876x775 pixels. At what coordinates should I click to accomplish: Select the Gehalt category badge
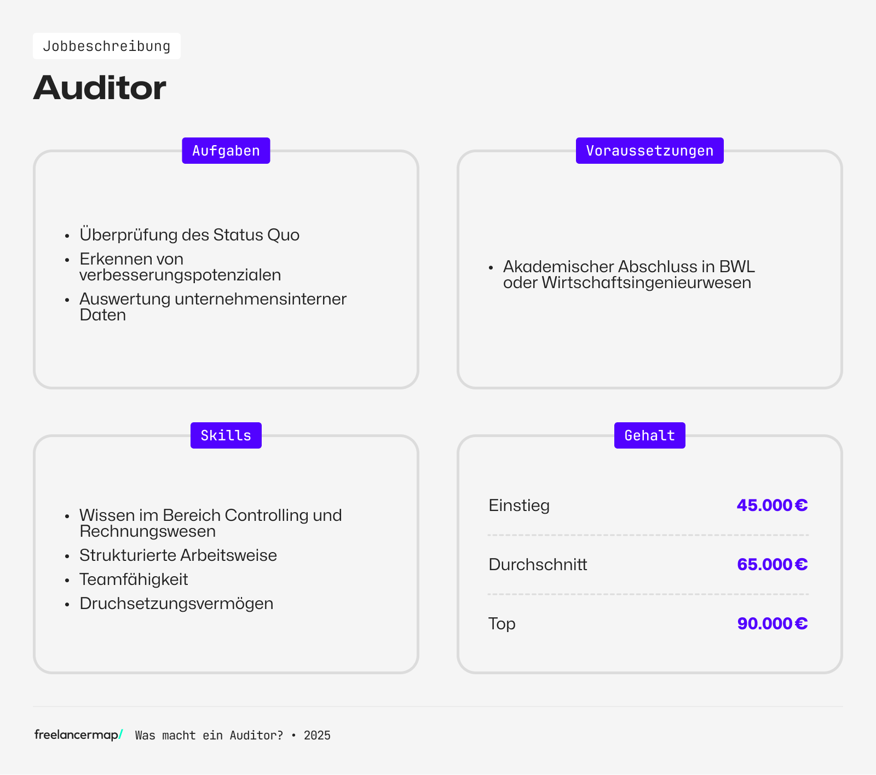pyautogui.click(x=649, y=435)
